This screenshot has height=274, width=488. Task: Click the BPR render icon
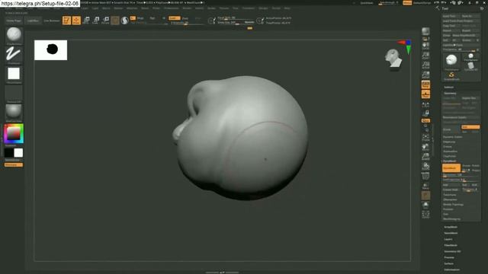425,31
